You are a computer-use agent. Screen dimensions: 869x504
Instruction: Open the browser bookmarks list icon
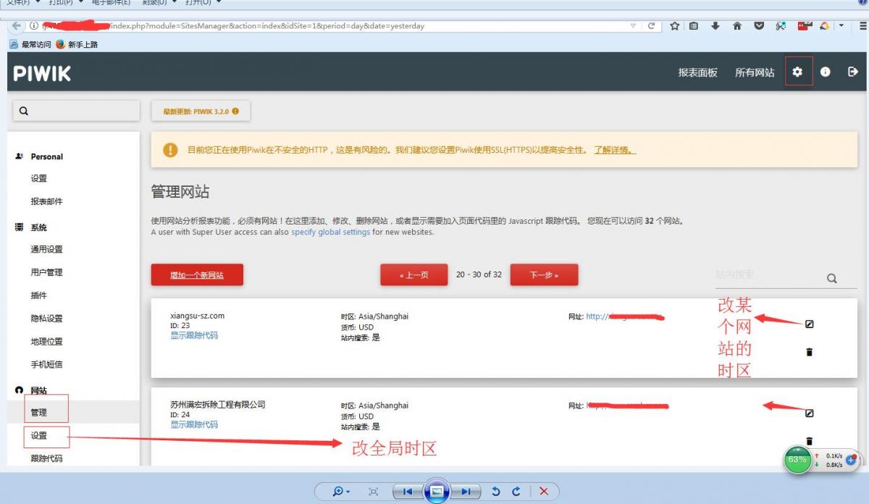(x=694, y=26)
